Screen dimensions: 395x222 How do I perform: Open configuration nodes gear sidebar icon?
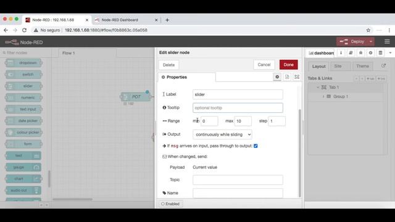(x=370, y=53)
